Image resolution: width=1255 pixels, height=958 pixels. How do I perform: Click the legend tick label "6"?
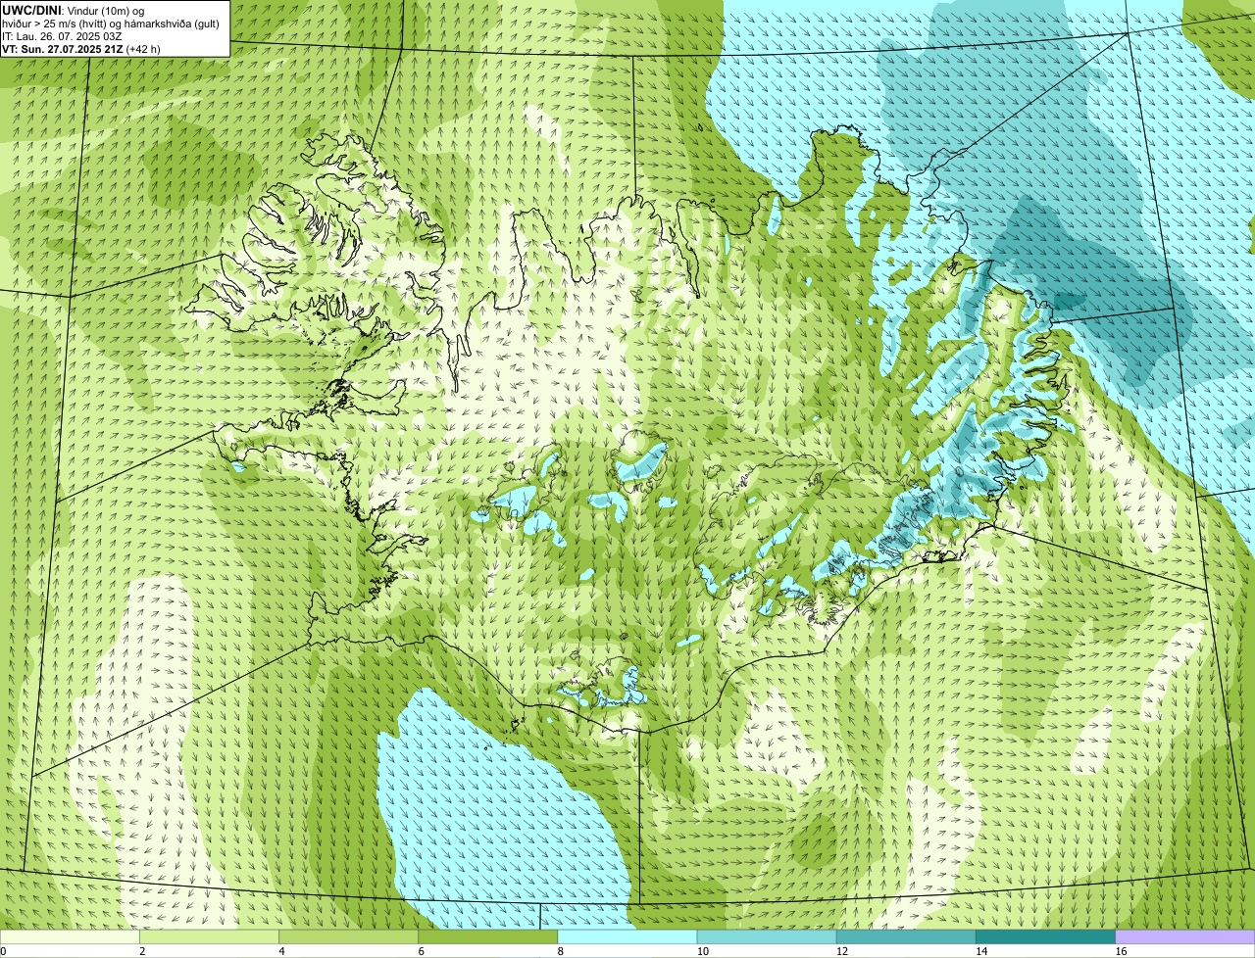point(422,951)
